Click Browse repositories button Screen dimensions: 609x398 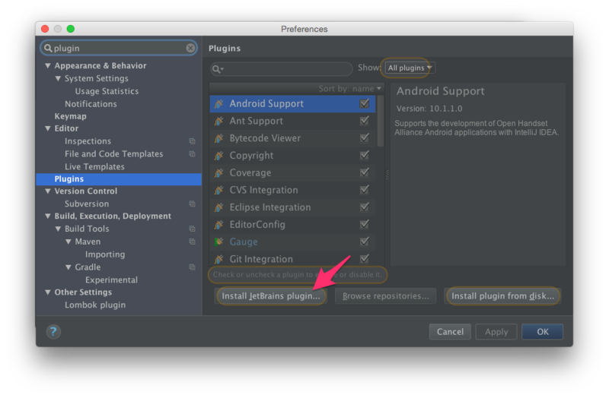click(x=385, y=296)
